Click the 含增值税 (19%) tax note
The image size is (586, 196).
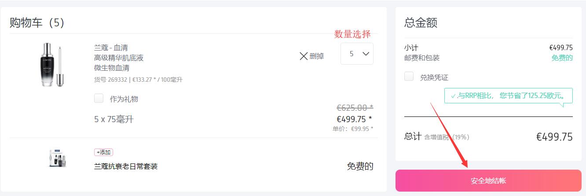(447, 137)
